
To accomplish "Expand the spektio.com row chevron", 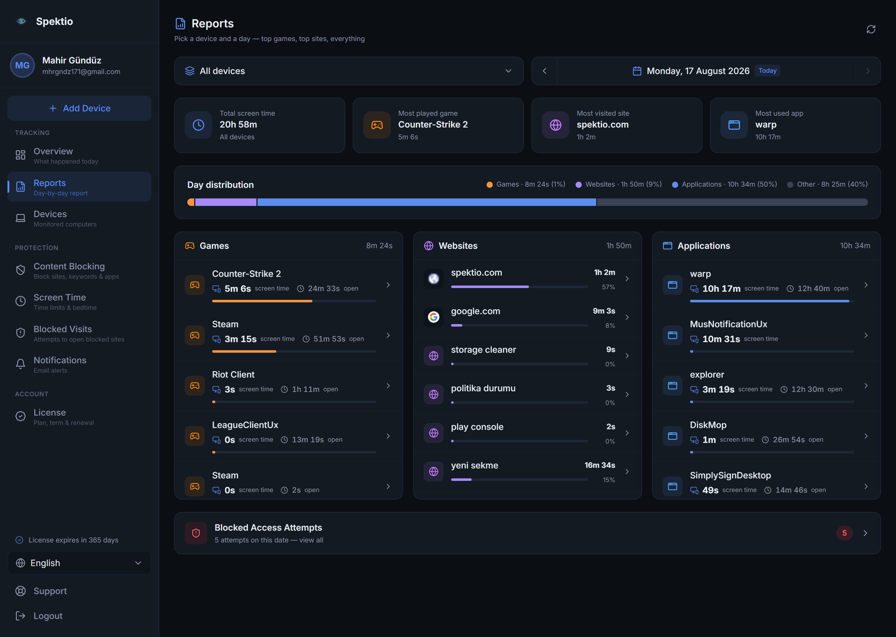I will [x=627, y=278].
